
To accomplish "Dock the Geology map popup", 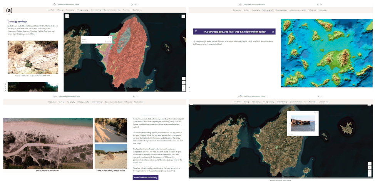I will pos(108,38).
